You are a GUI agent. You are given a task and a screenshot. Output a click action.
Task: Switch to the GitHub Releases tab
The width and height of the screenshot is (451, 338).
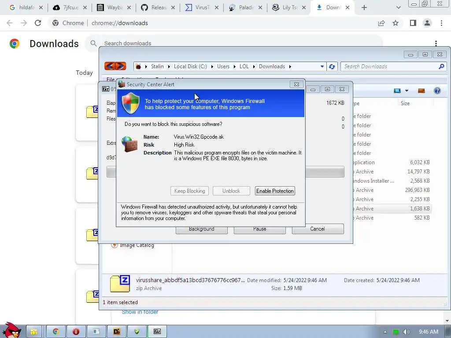(158, 7)
